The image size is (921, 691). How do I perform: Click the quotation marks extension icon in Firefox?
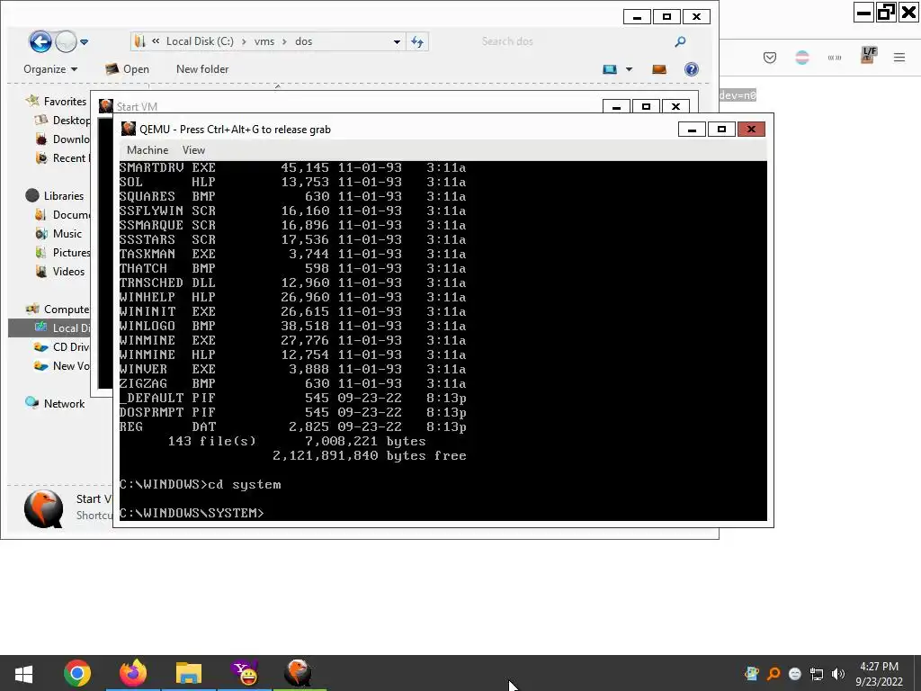tap(834, 57)
